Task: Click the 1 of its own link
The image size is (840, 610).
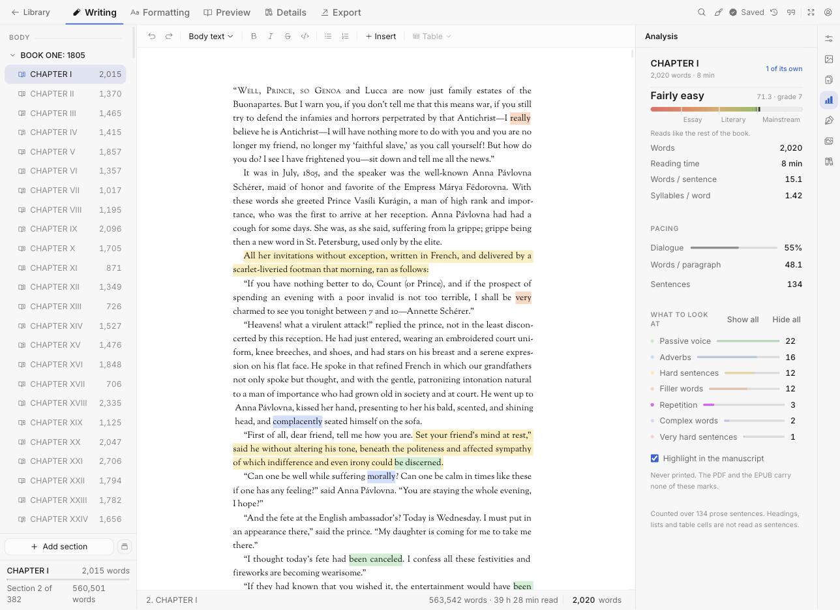Action: [x=784, y=69]
